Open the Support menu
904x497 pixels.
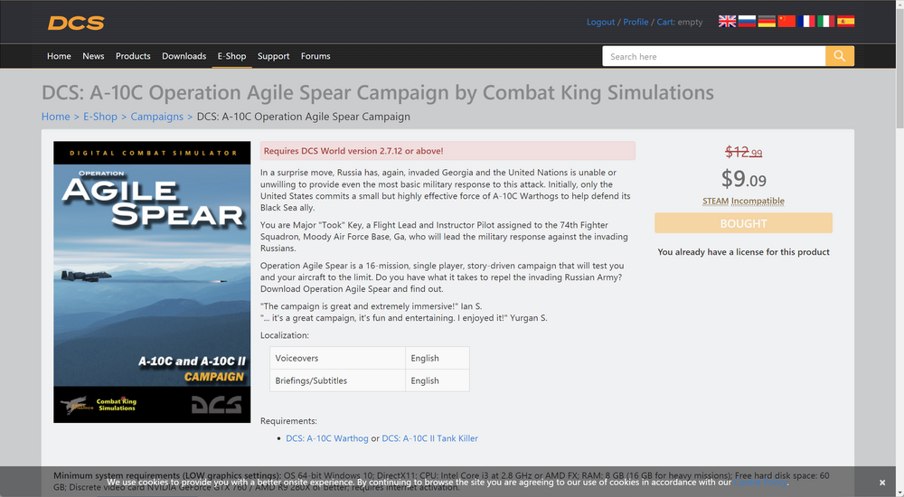(x=273, y=56)
